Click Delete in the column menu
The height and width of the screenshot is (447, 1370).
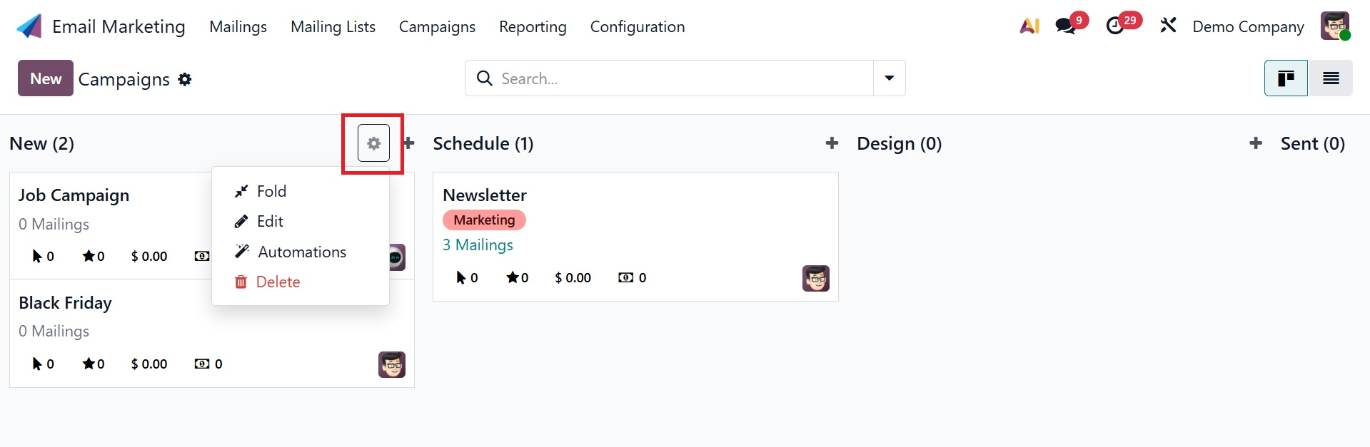tap(278, 282)
